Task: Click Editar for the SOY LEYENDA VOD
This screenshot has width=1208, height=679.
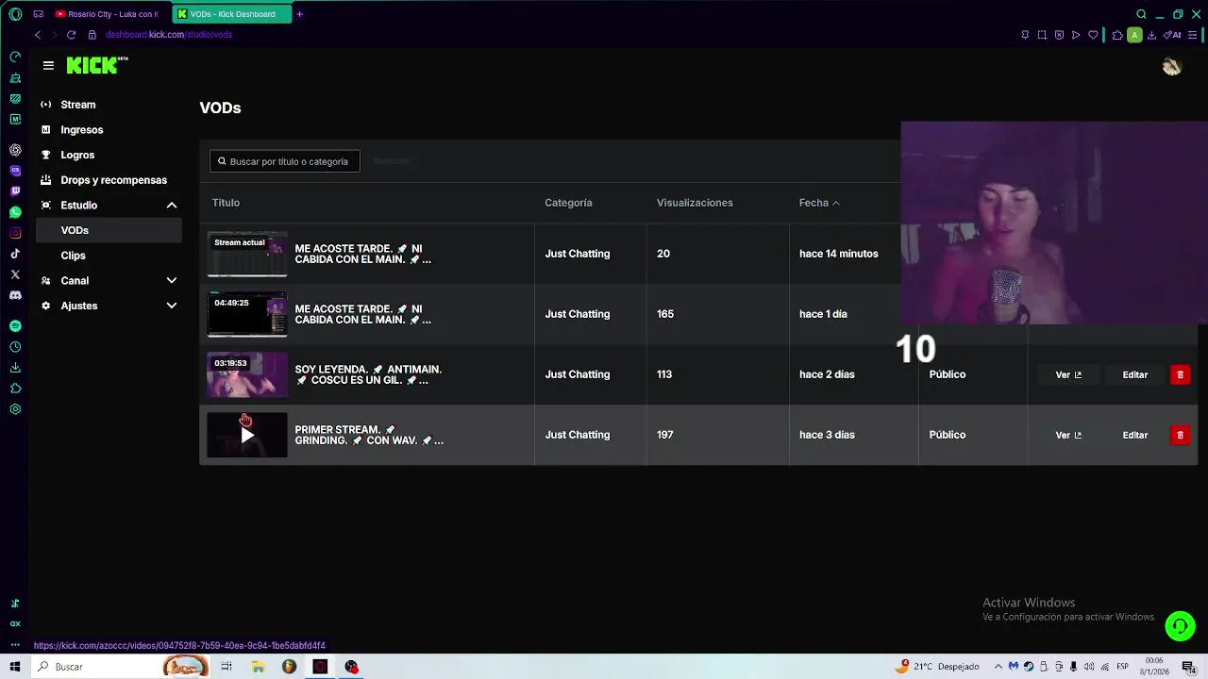Action: (x=1135, y=374)
